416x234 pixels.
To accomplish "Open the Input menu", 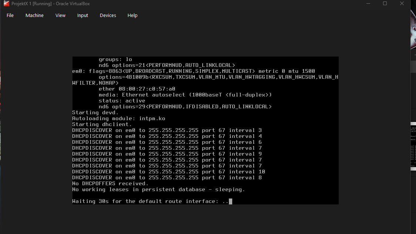I will tap(82, 15).
